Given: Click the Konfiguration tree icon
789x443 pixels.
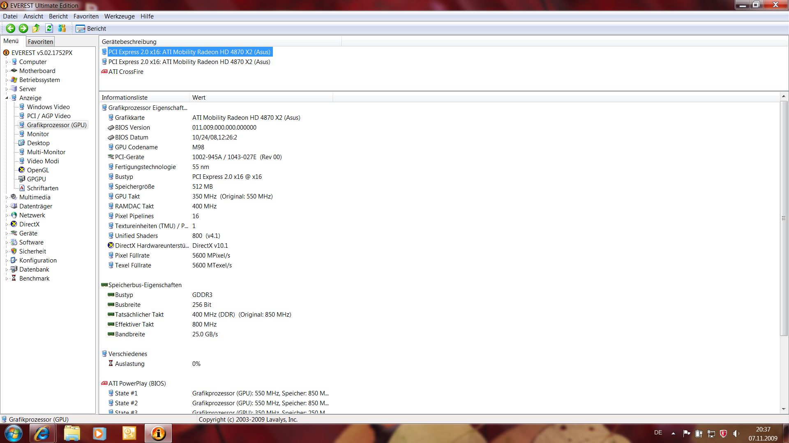Looking at the screenshot, I should coord(14,260).
